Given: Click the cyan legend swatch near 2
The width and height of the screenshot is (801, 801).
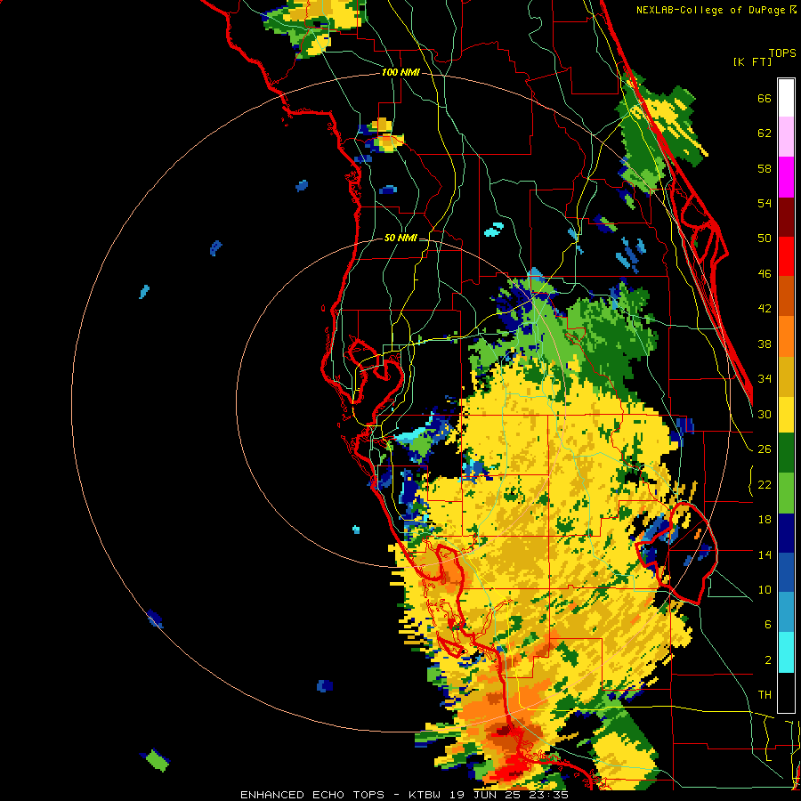Looking at the screenshot, I should pyautogui.click(x=786, y=653).
